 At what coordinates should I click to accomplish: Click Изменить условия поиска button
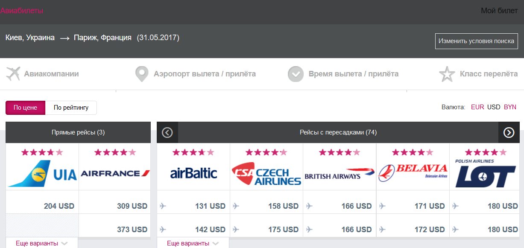(x=476, y=41)
